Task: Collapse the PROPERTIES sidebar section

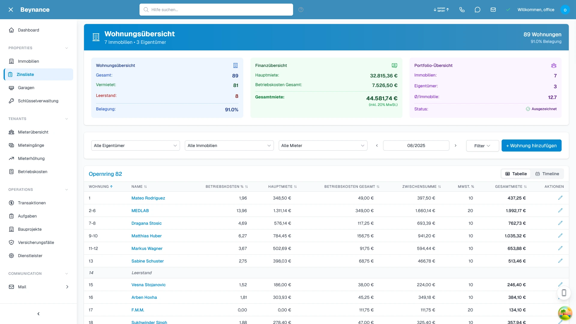Action: click(66, 48)
